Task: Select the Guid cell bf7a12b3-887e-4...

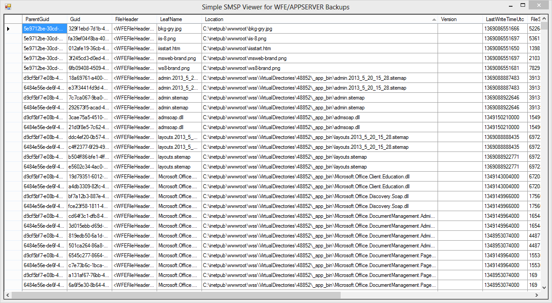Action: 89,196
